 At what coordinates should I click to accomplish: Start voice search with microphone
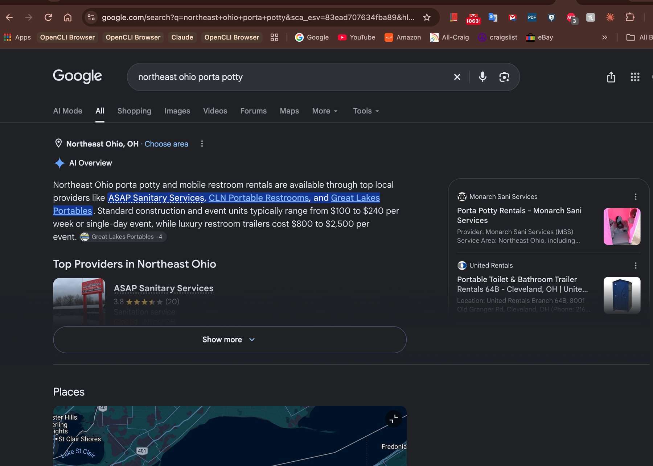click(482, 77)
